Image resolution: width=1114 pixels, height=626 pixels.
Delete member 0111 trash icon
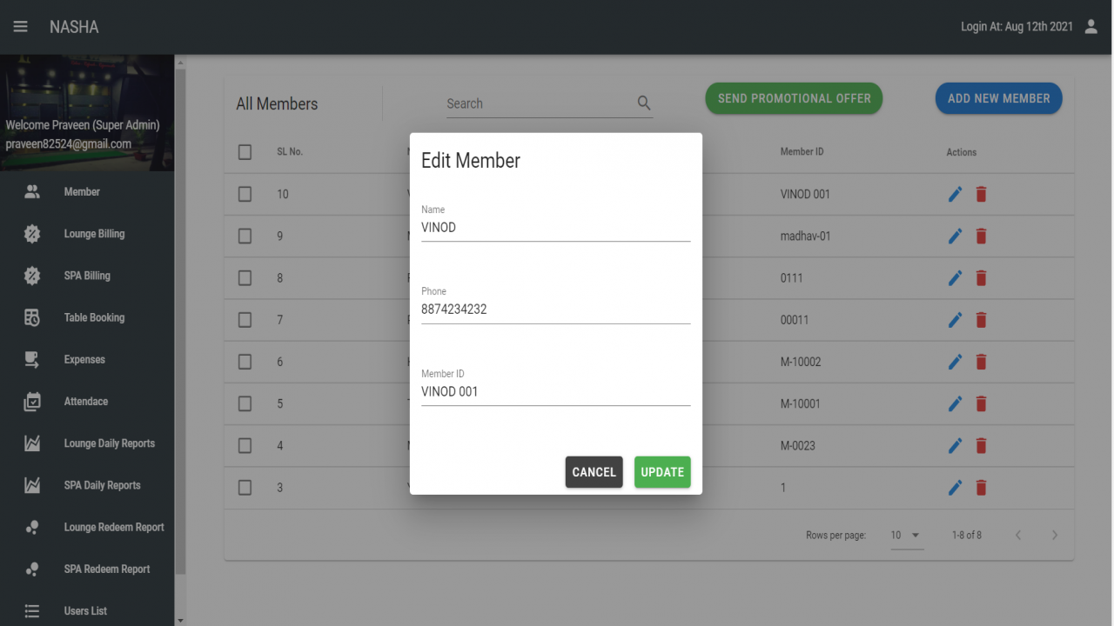click(x=981, y=277)
